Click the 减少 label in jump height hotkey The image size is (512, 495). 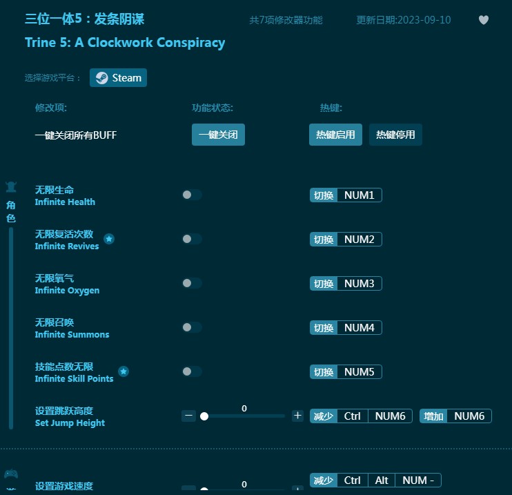point(324,416)
